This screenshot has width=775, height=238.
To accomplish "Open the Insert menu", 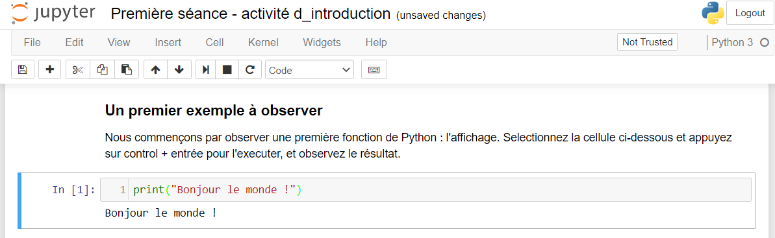I will pos(168,42).
